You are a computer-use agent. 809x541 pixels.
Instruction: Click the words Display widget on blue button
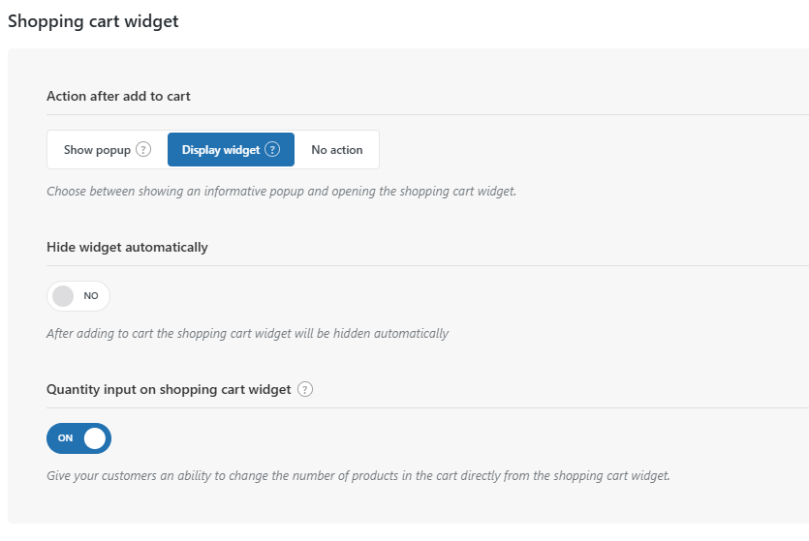tap(221, 150)
